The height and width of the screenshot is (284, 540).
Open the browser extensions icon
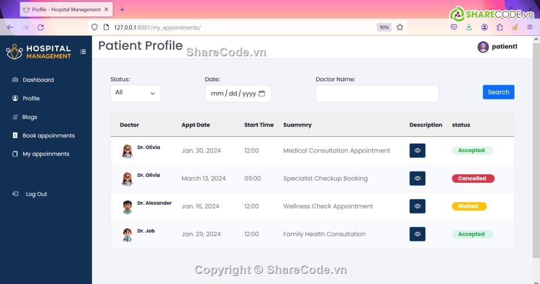pyautogui.click(x=500, y=27)
